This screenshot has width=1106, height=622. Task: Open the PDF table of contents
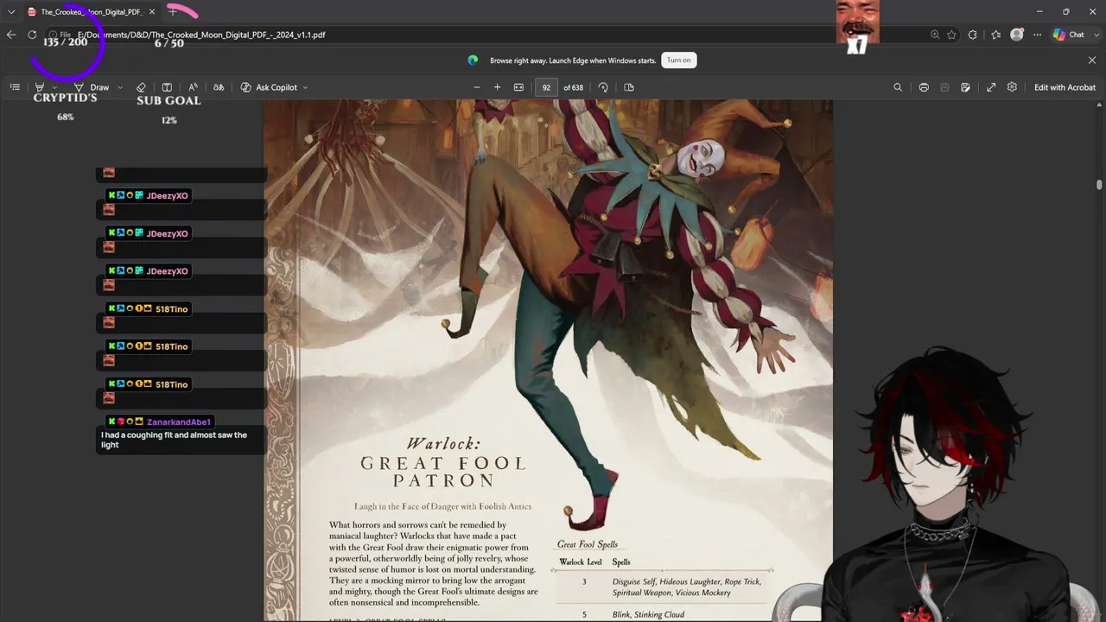point(15,87)
